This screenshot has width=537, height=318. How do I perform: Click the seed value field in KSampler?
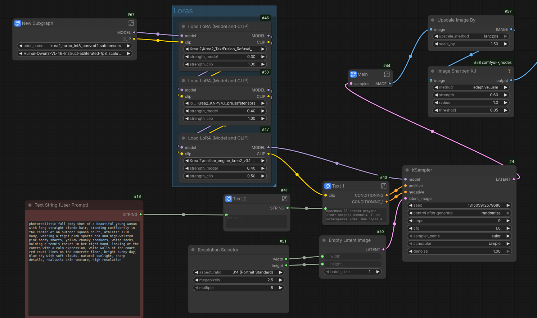click(x=459, y=206)
